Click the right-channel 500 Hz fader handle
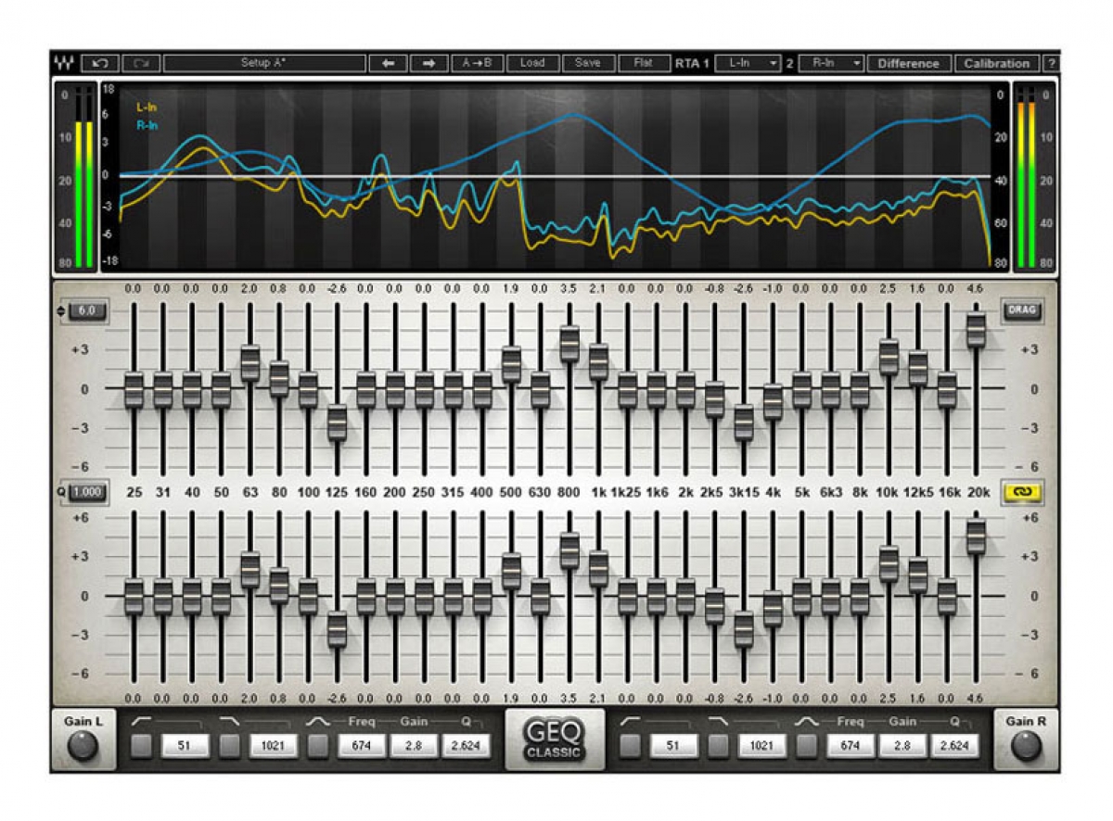1113x821 pixels. [x=511, y=571]
